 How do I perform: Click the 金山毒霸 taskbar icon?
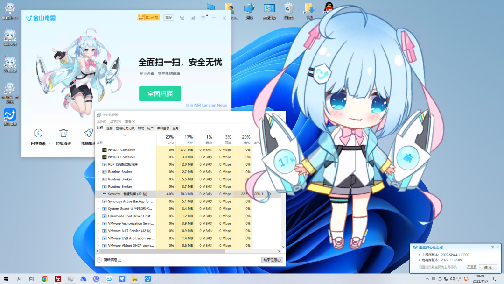tap(147, 279)
